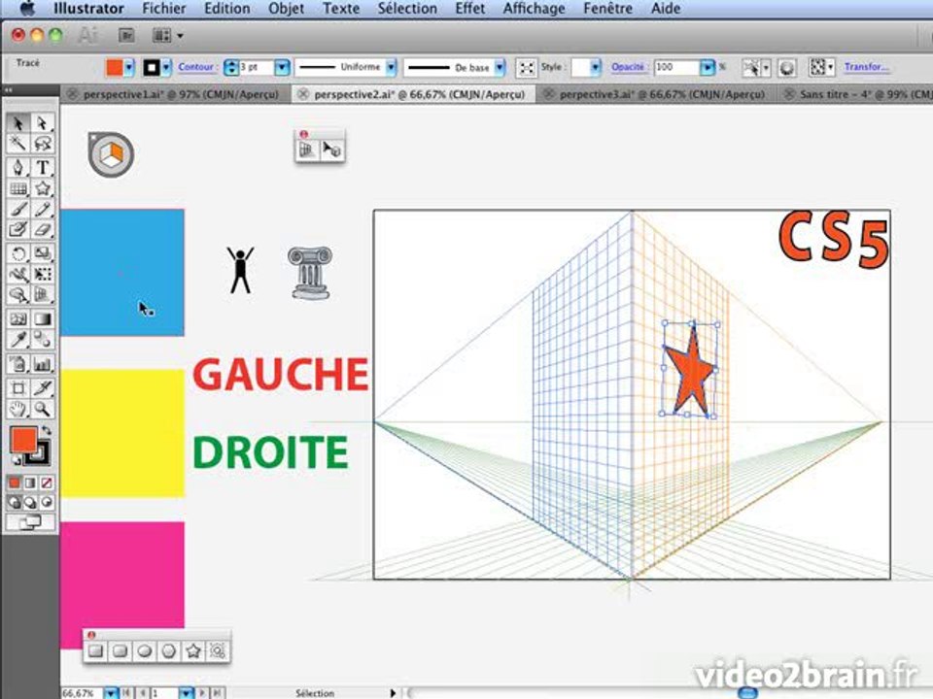Open the Objet menu

point(286,9)
